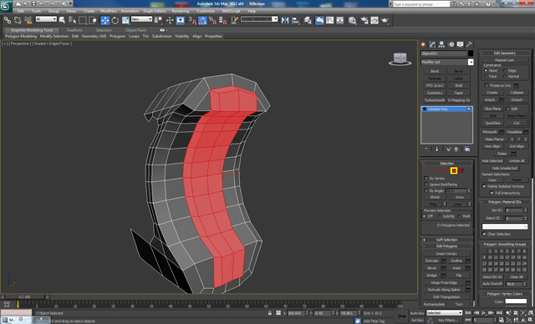Screen dimensions: 535x324
Task: Switch to the Display command panel tab
Action: coord(461,44)
